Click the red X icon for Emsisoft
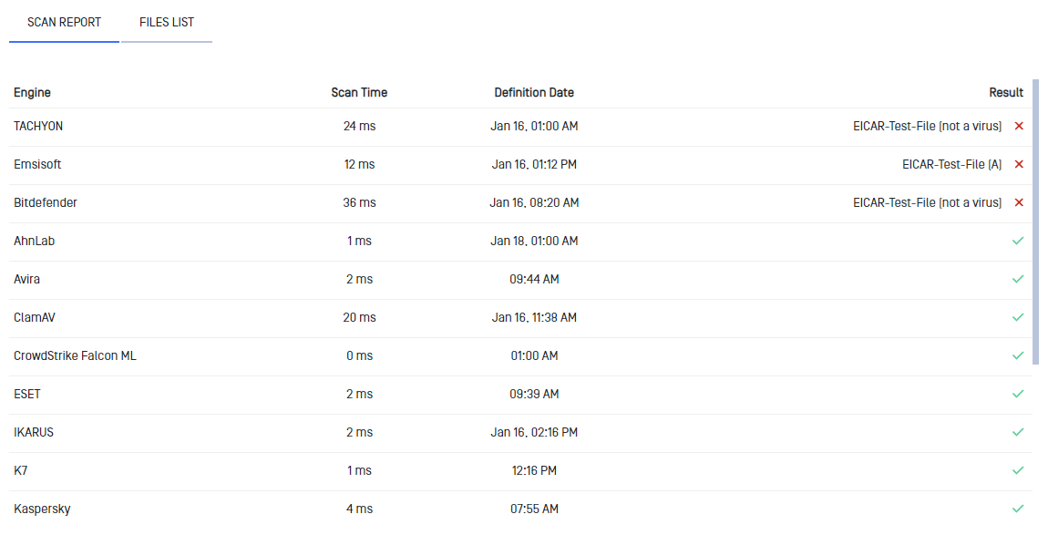Screen dimensions: 1048x535 (1019, 164)
